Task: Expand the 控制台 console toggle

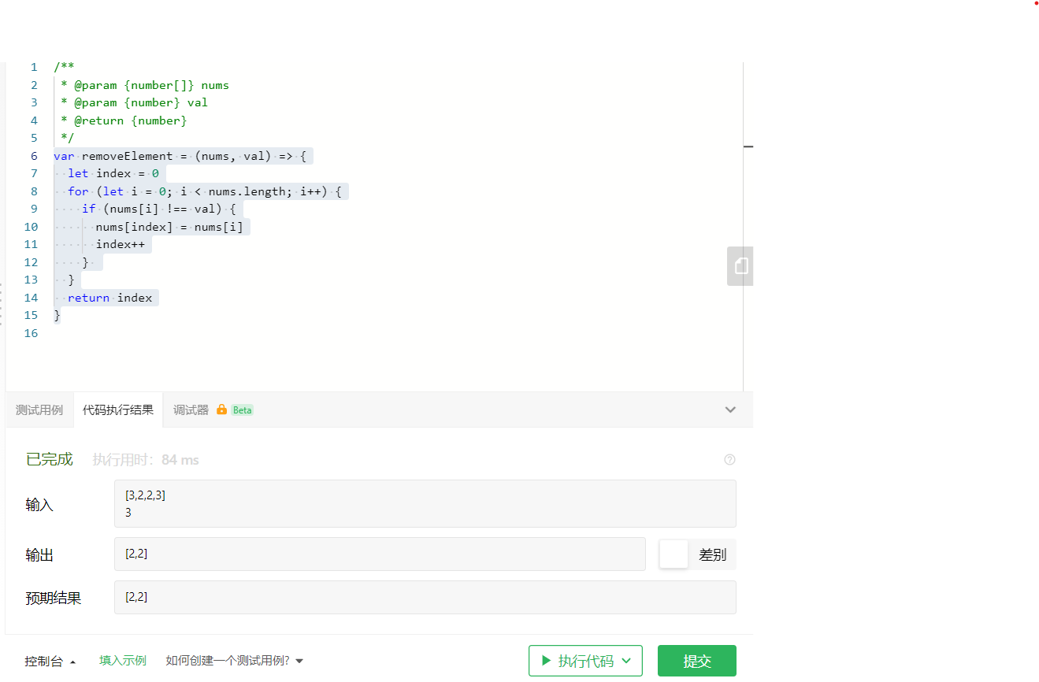Action: pos(50,662)
